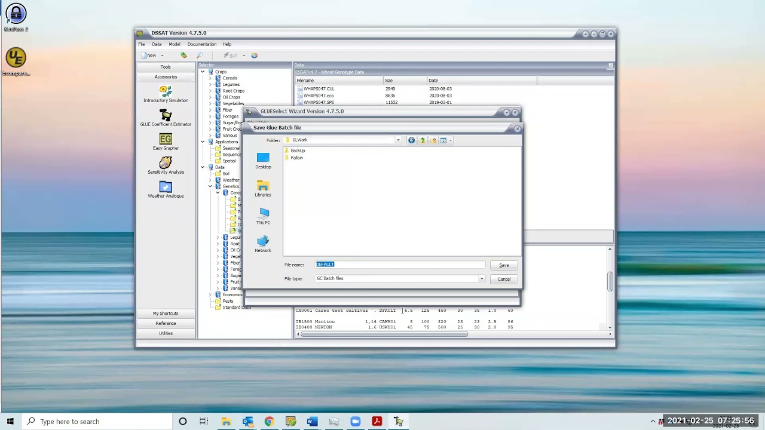This screenshot has width=765, height=430.
Task: Open the dropdown arrow next to Run
Action: point(244,56)
